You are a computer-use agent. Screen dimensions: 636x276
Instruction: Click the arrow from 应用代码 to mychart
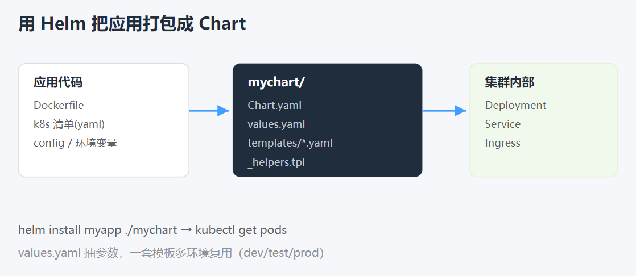(x=209, y=111)
